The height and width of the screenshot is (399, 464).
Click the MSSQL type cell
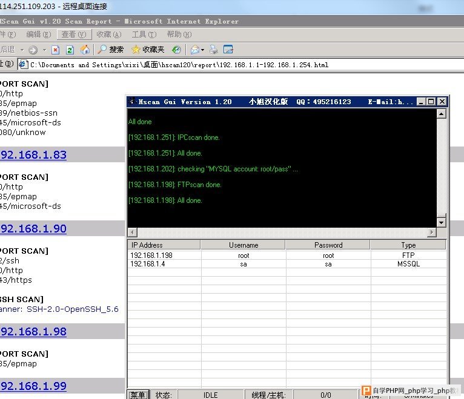coord(408,264)
